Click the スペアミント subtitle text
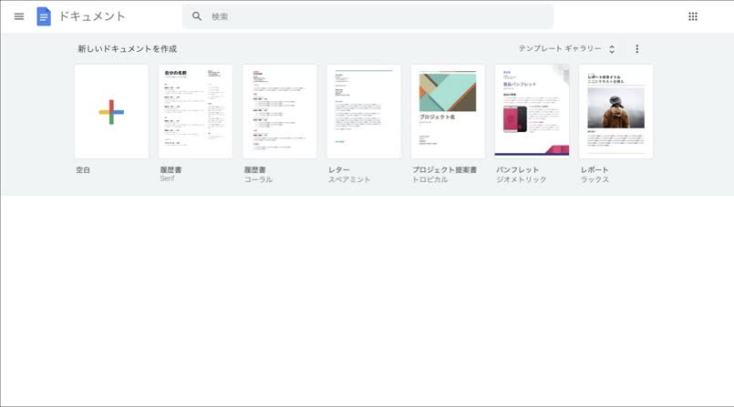 pyautogui.click(x=349, y=179)
